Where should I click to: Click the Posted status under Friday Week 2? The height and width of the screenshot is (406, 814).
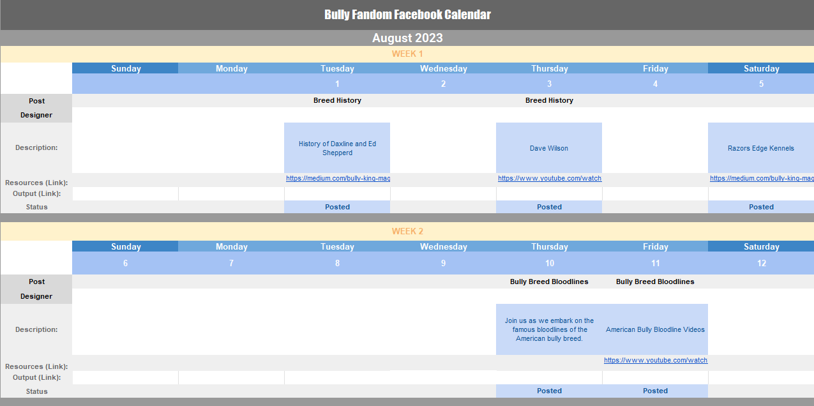coord(655,391)
